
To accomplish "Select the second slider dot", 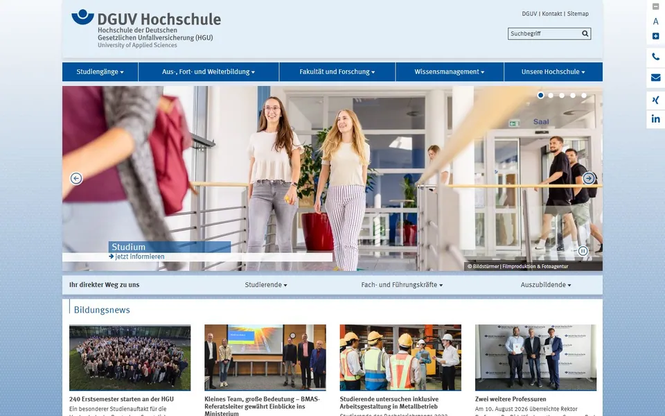I will pyautogui.click(x=551, y=96).
